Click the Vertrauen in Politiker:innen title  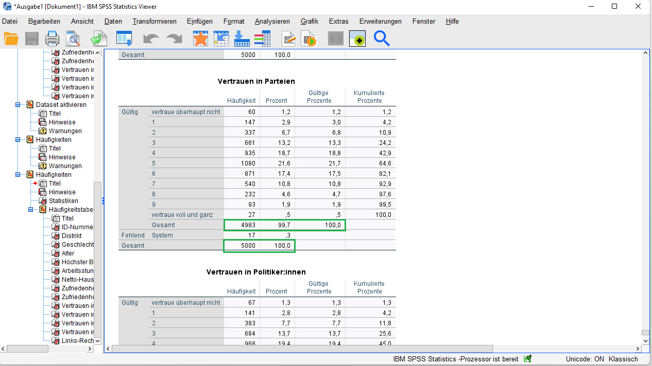[x=256, y=271]
